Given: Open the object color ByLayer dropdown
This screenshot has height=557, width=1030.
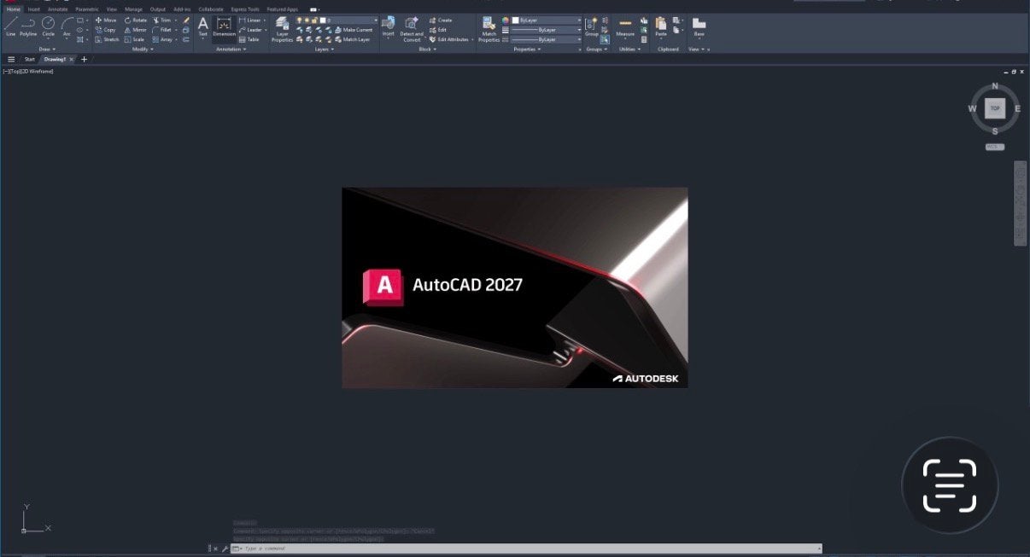Looking at the screenshot, I should point(546,20).
